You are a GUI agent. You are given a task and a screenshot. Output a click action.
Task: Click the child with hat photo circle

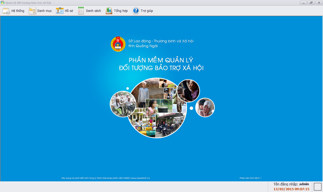[205, 107]
